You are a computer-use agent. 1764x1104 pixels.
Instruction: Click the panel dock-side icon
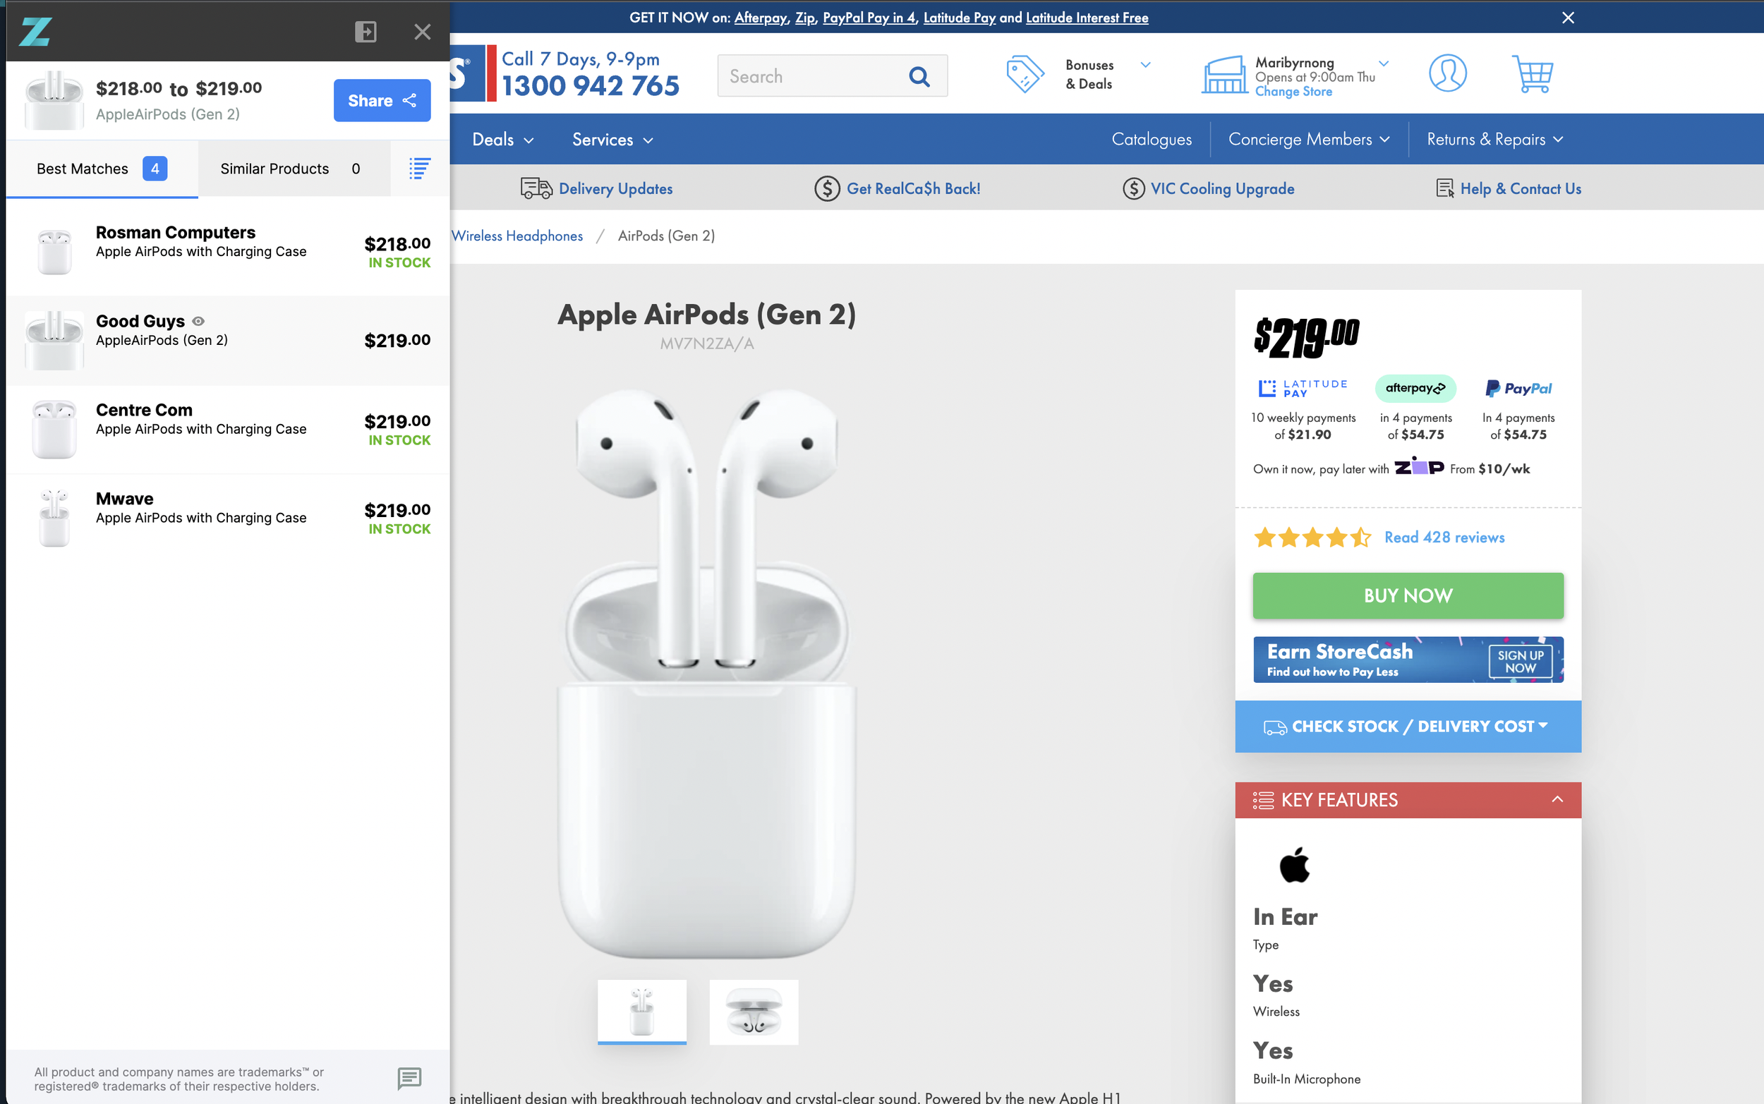[365, 32]
